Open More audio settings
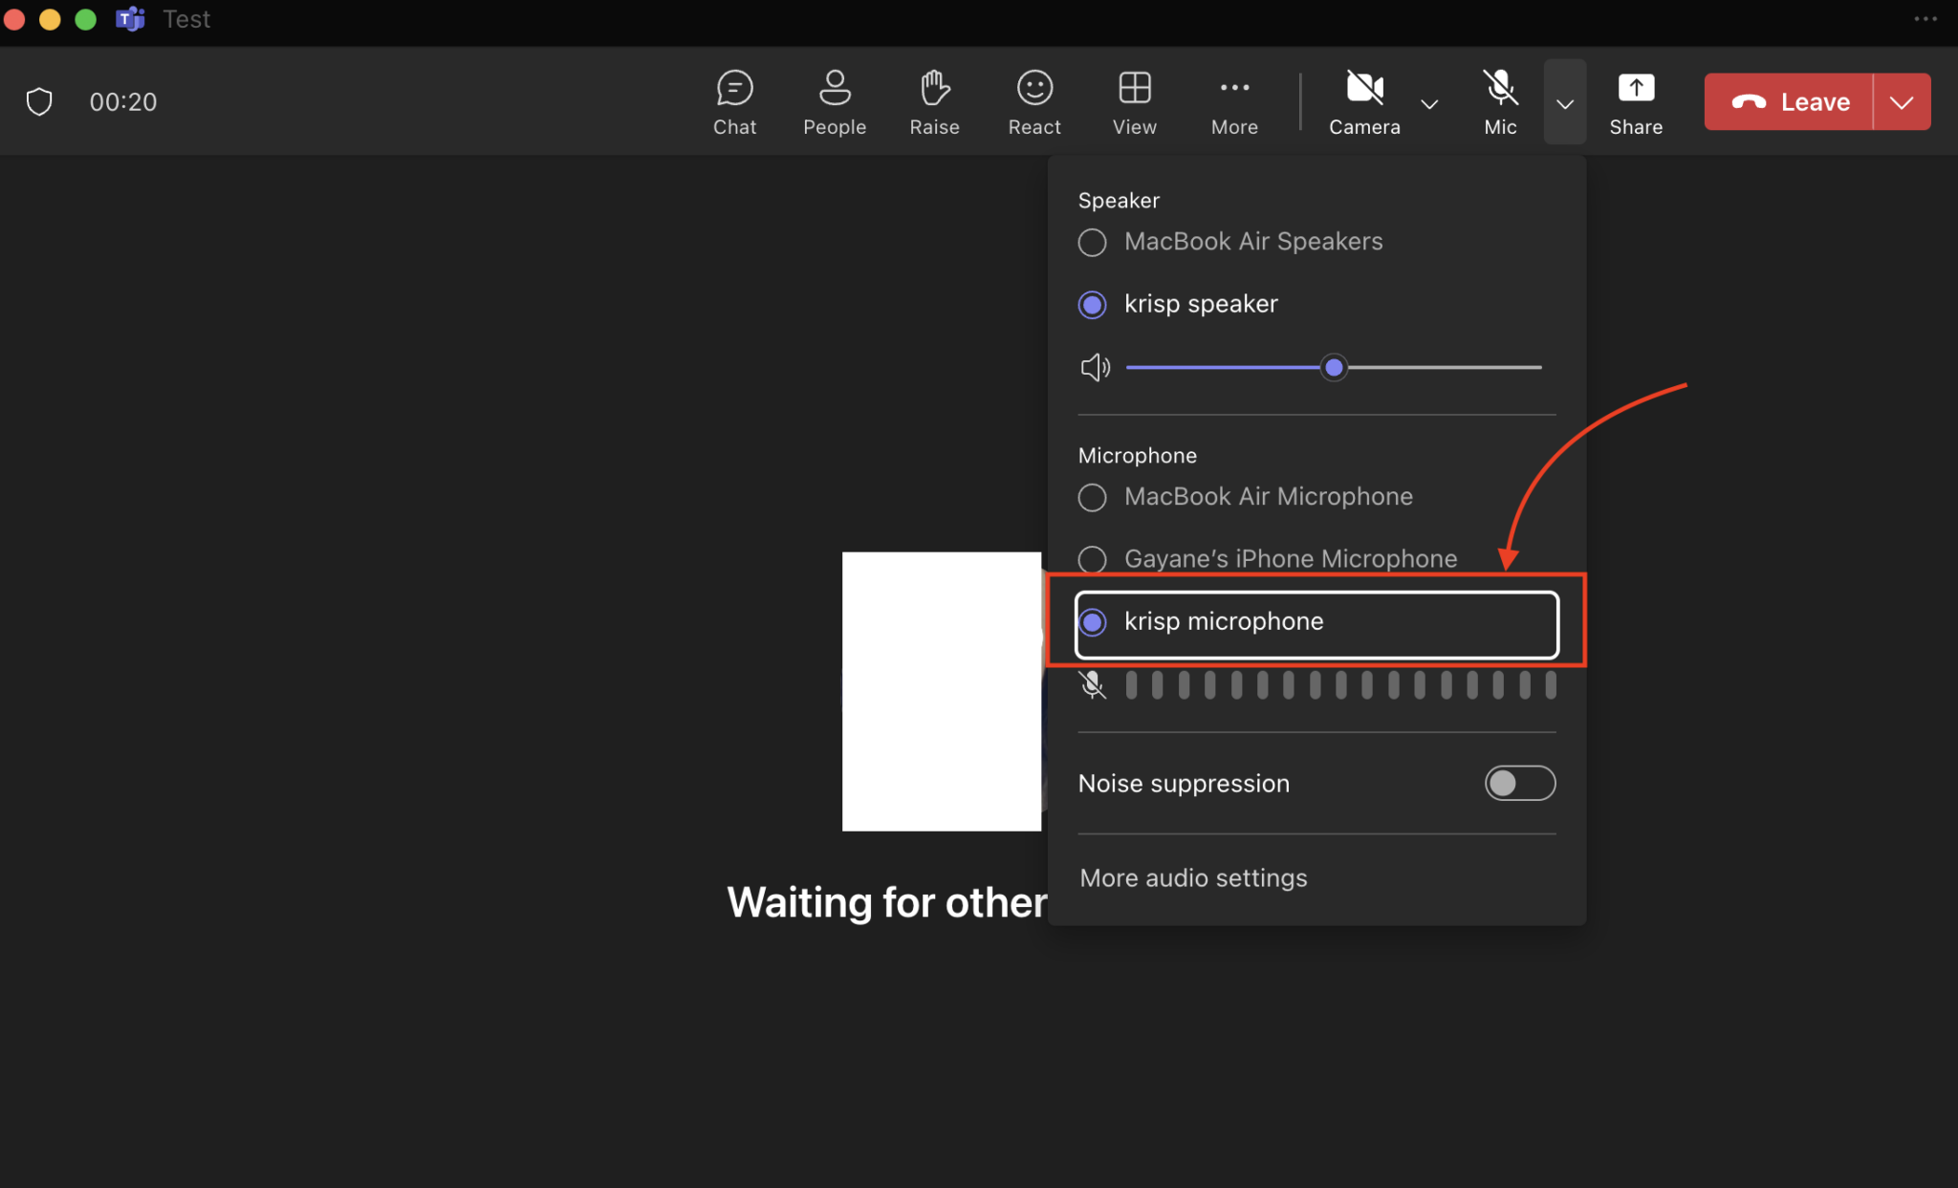This screenshot has width=1958, height=1188. coord(1192,877)
